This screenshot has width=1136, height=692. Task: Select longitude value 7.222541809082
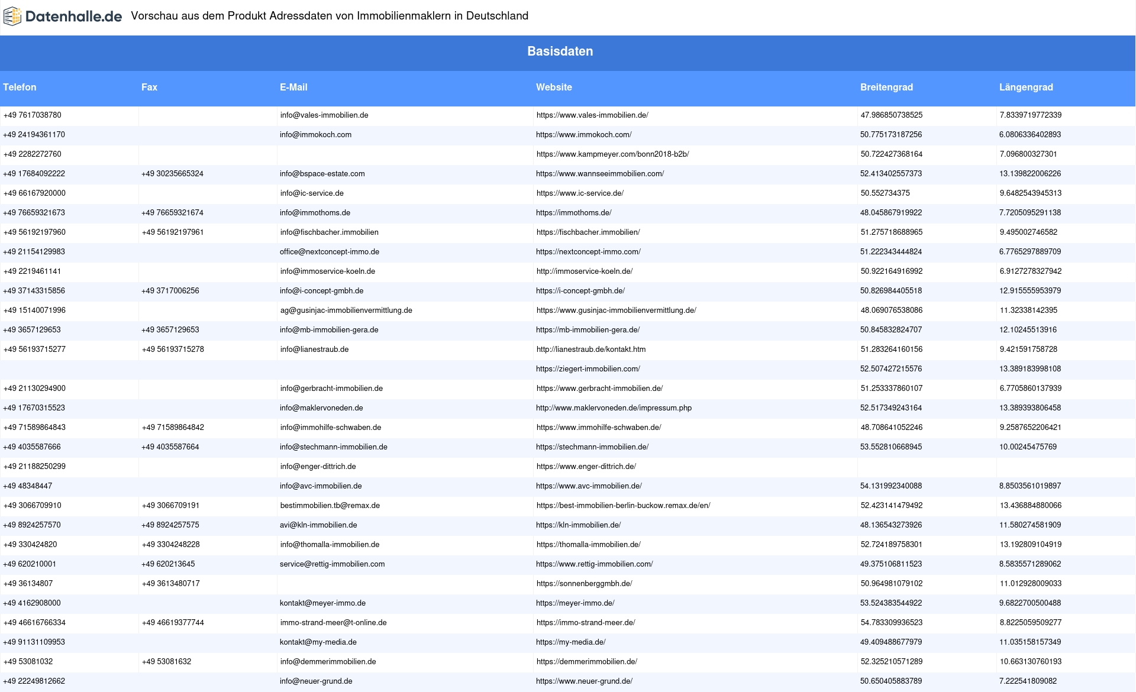1028,681
